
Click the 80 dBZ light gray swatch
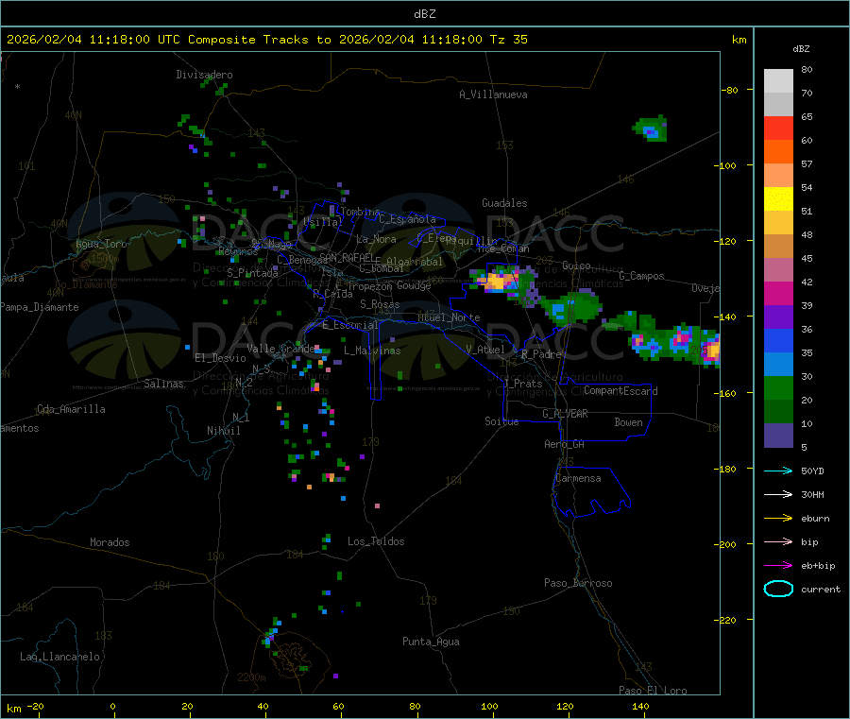coord(778,81)
